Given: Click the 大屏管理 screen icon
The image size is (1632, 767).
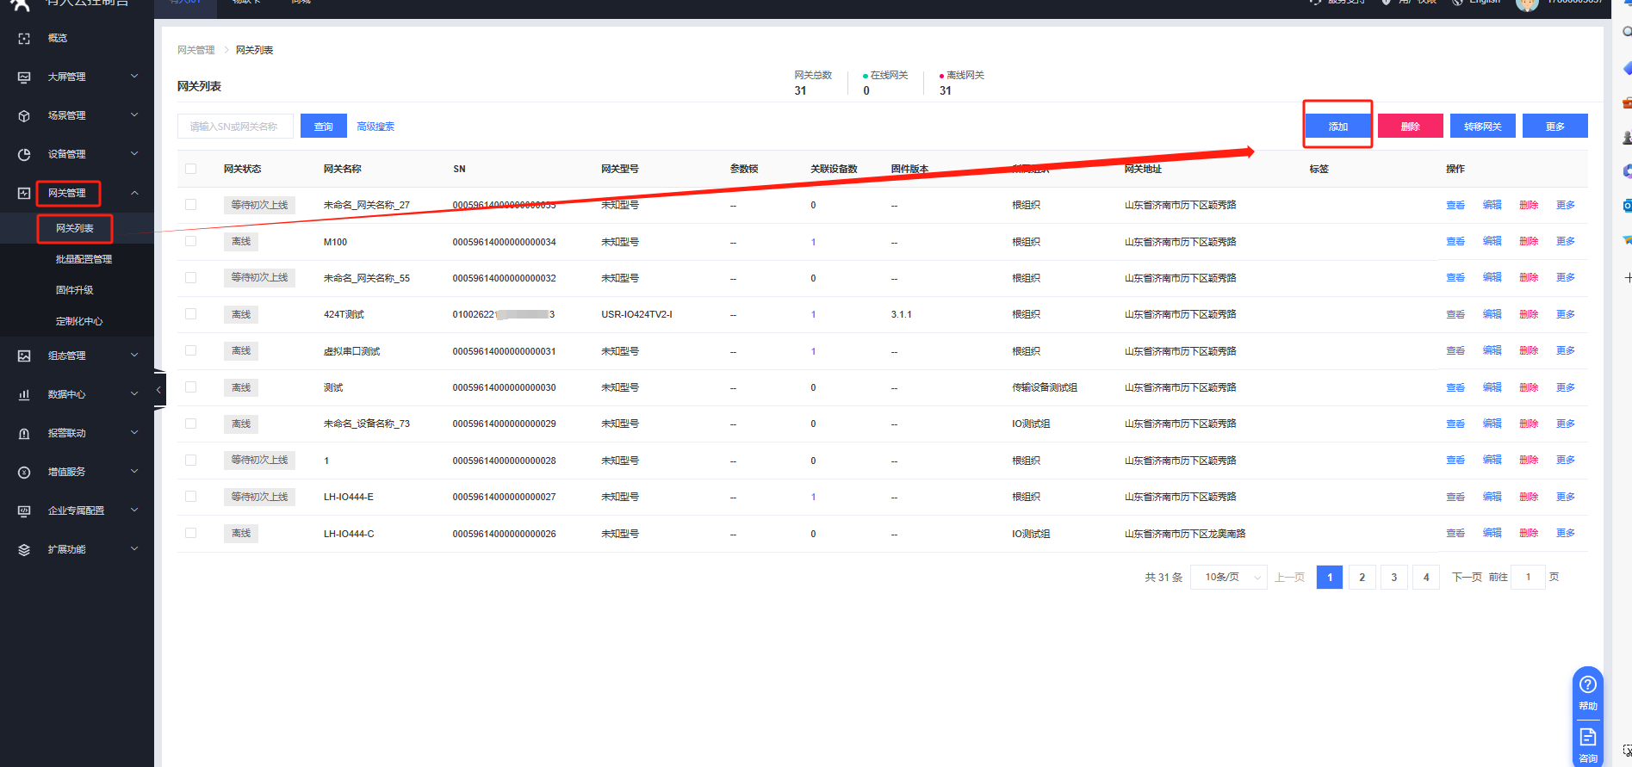Looking at the screenshot, I should [24, 77].
